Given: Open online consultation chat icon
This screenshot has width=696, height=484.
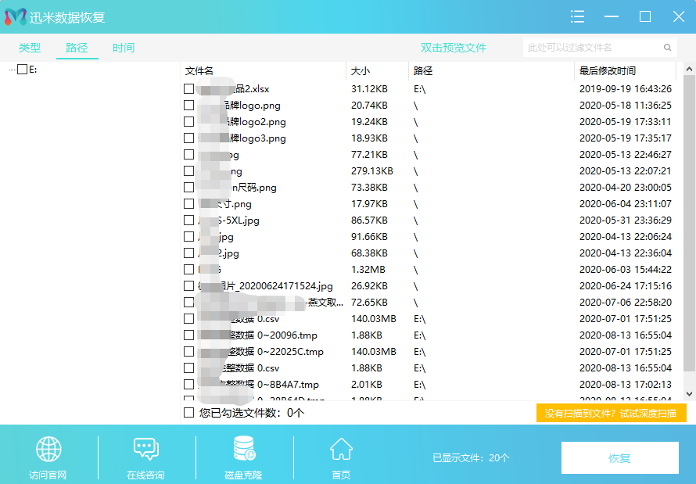Looking at the screenshot, I should point(146,450).
